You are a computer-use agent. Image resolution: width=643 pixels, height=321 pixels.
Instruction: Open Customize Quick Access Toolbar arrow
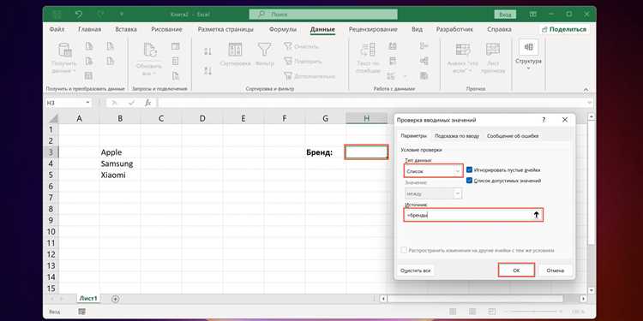click(x=122, y=15)
